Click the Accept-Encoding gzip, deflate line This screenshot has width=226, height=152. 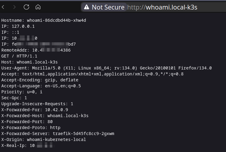(40, 80)
